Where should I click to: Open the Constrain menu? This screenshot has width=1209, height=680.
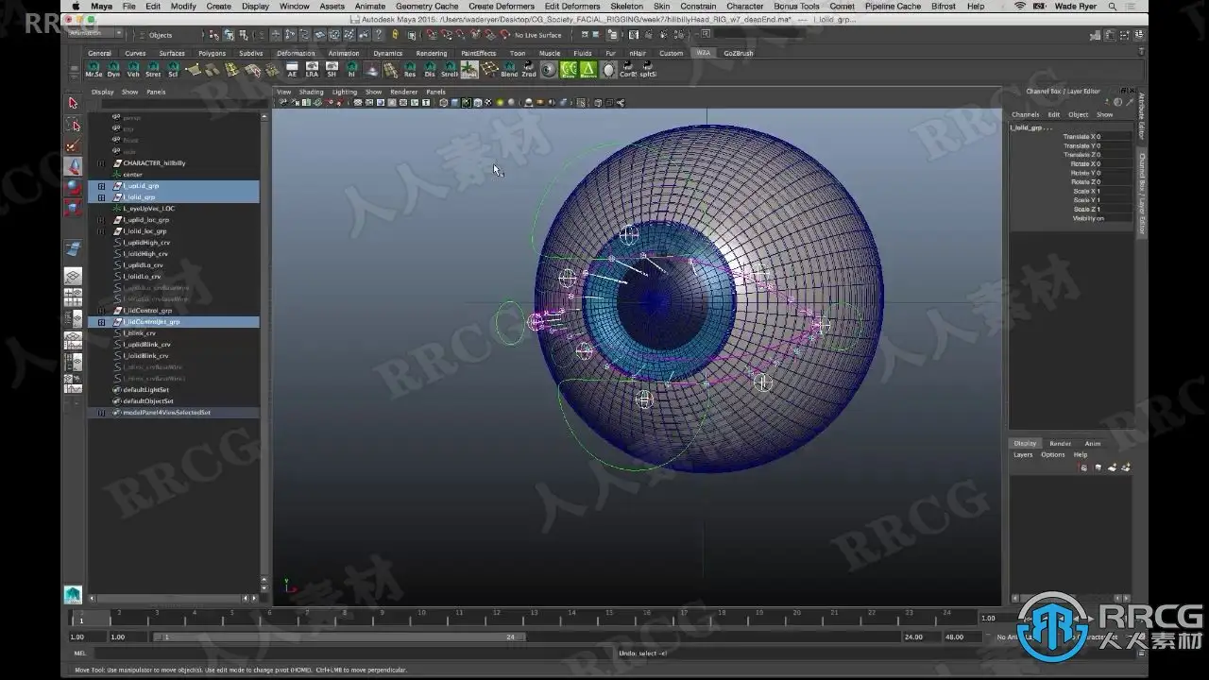[698, 6]
